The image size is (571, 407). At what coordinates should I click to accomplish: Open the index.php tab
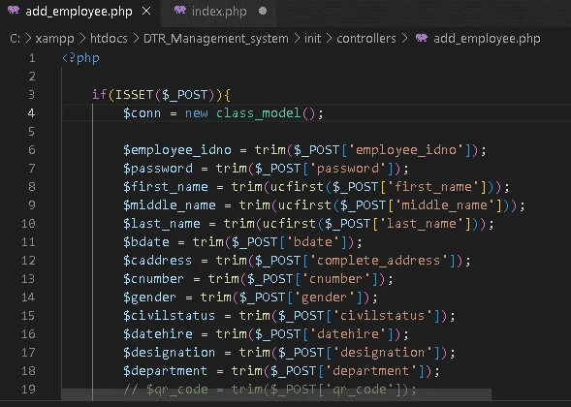(x=219, y=12)
